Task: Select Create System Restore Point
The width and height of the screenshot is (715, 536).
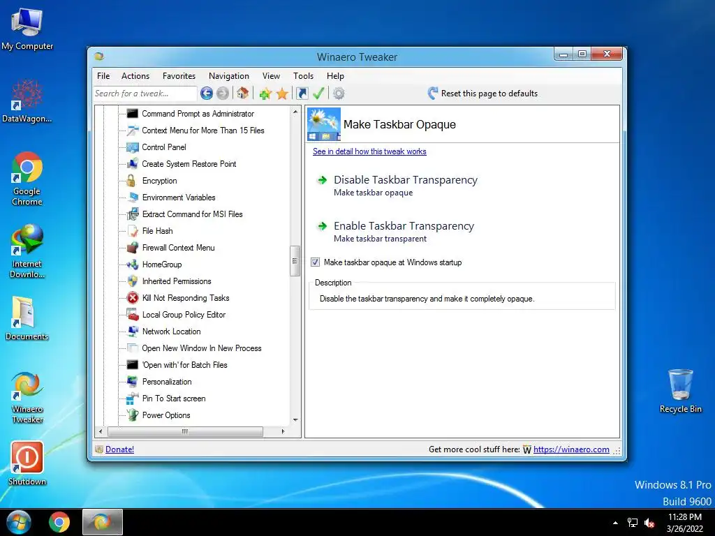Action: [x=189, y=164]
